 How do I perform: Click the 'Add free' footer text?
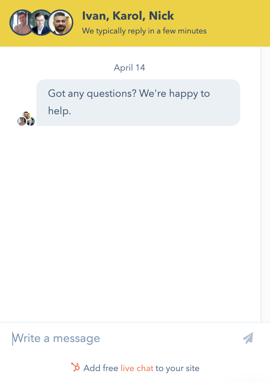[101, 368]
